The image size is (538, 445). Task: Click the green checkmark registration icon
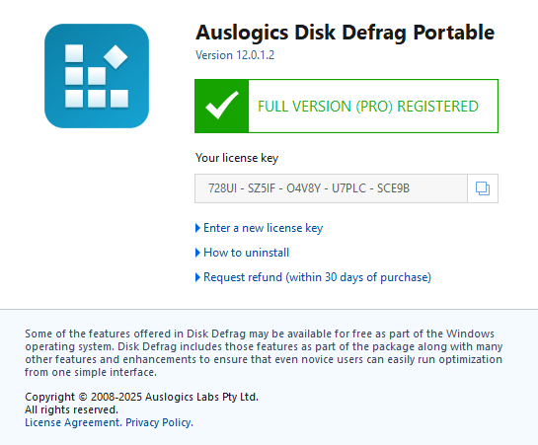point(222,106)
